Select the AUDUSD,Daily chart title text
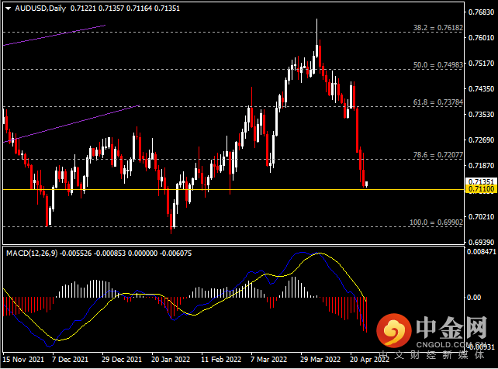Image resolution: width=498 pixels, height=369 pixels. point(40,9)
